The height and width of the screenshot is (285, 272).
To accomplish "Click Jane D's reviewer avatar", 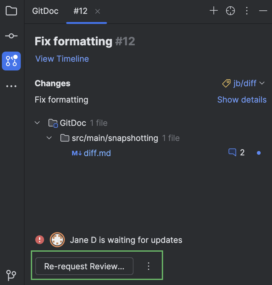I will 57,240.
